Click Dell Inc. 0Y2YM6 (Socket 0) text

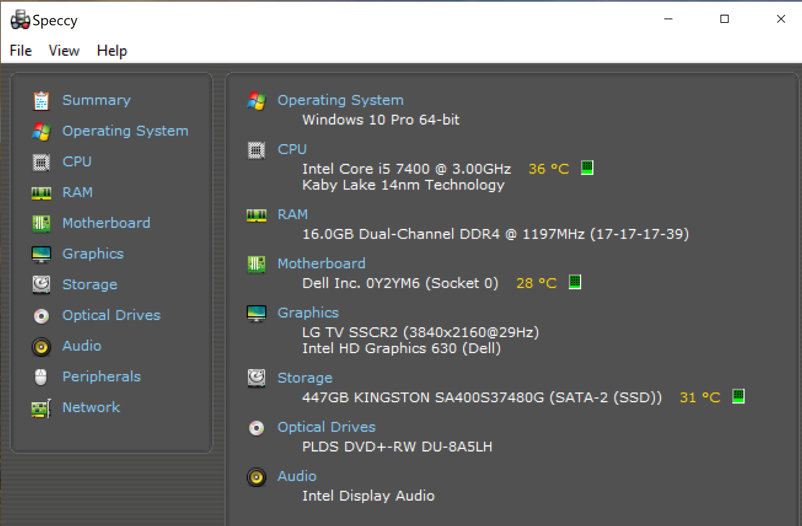click(x=400, y=283)
